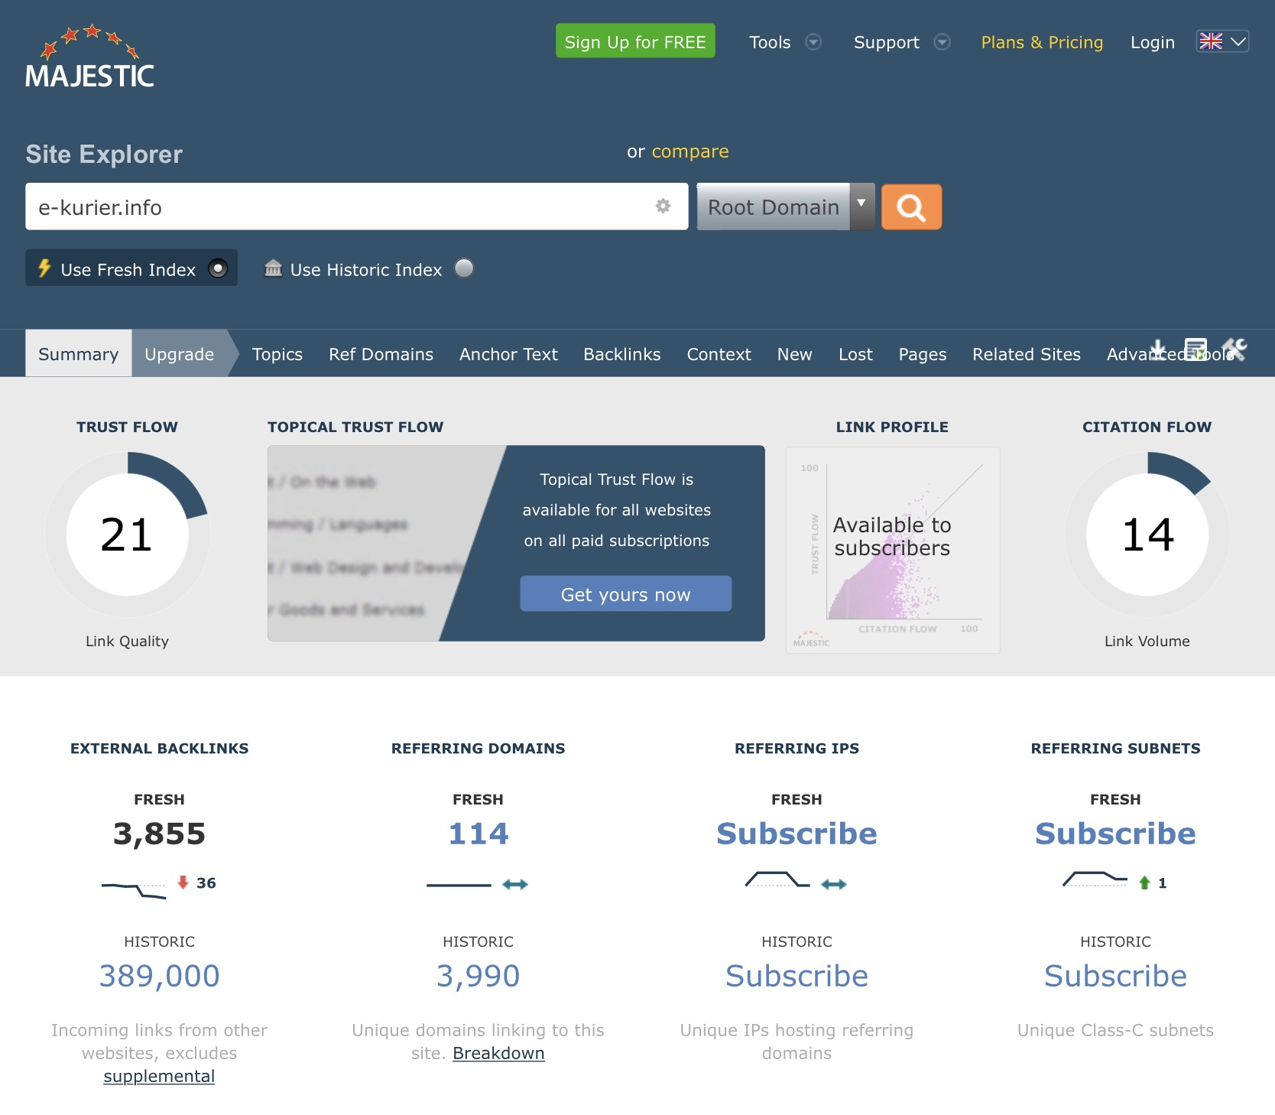Click fresh Referring Subnets Subscribe link
The image size is (1275, 1115).
(x=1116, y=834)
